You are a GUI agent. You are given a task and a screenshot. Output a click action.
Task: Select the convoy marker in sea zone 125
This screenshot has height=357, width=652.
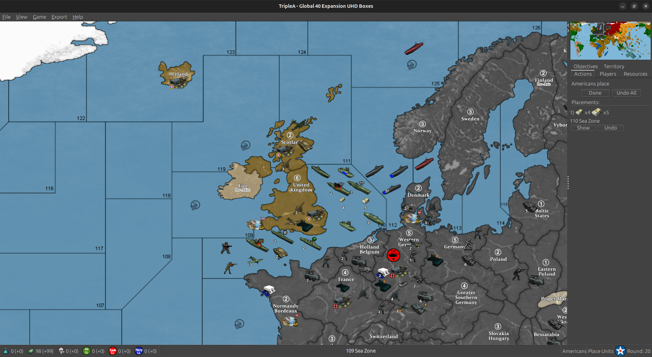(412, 64)
